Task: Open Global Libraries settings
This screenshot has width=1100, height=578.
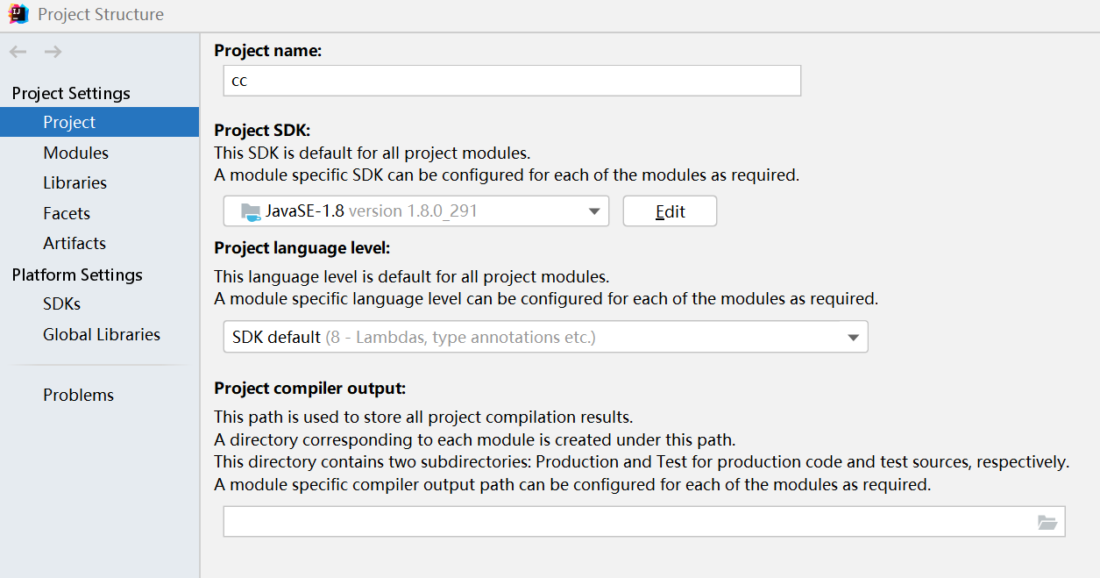Action: click(101, 334)
